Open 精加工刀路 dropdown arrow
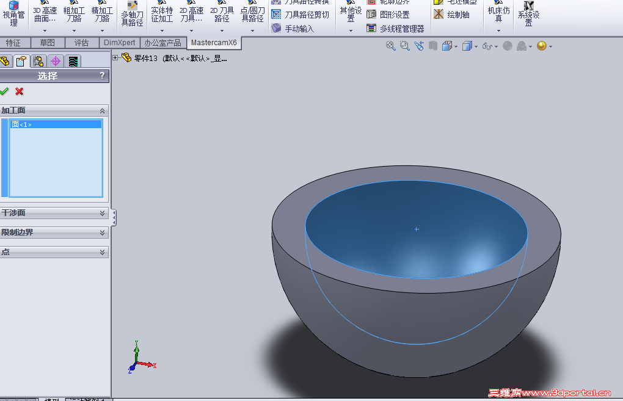The image size is (623, 401). [x=102, y=31]
